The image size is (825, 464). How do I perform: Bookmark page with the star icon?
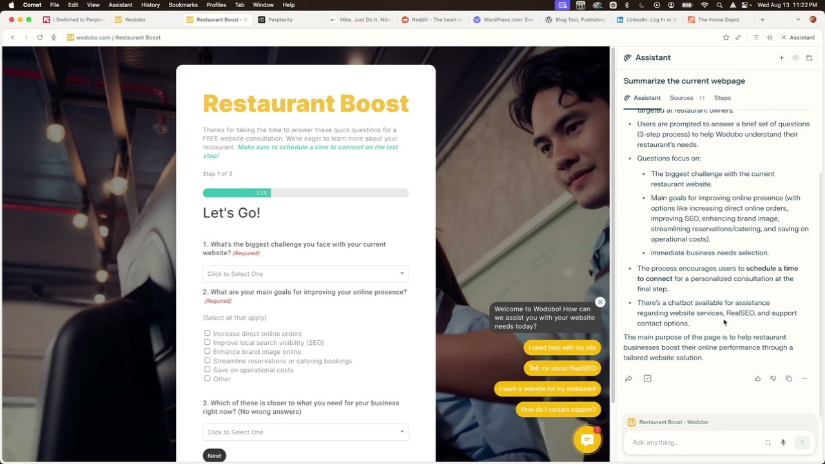(x=726, y=37)
